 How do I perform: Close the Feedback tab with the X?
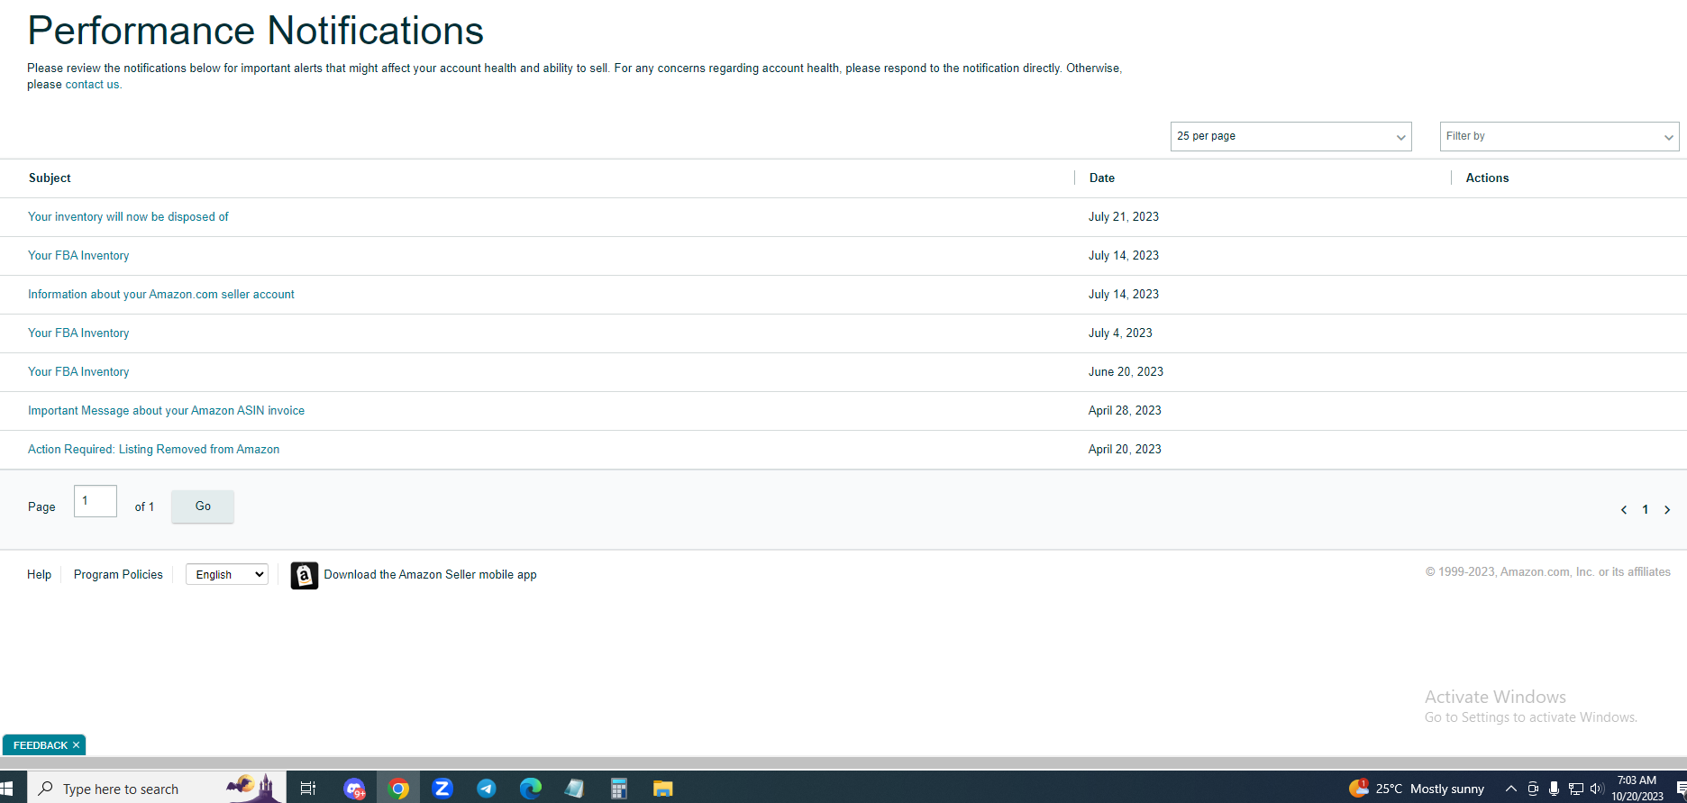pos(76,745)
